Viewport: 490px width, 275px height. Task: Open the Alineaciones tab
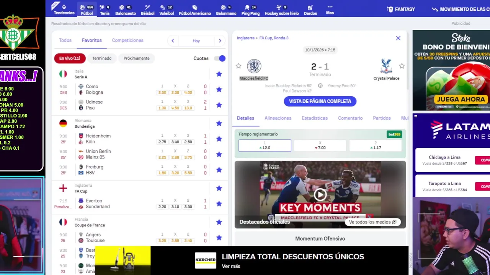coord(278,118)
